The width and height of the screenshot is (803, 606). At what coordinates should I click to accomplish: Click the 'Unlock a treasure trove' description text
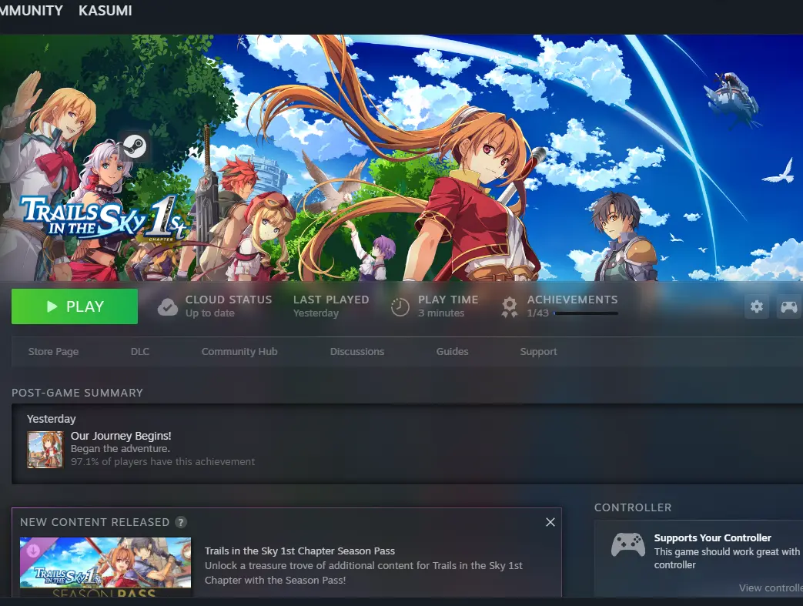[x=363, y=573]
